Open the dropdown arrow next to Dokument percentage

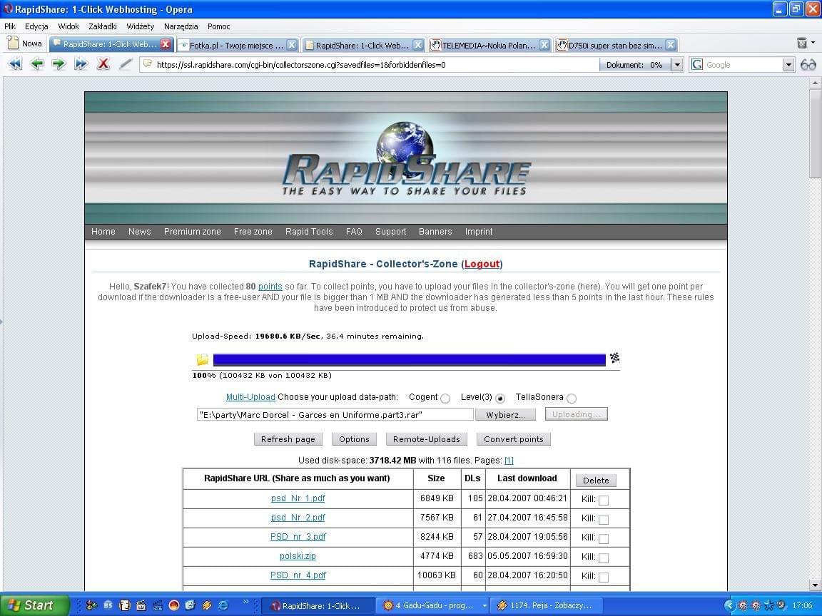[676, 65]
